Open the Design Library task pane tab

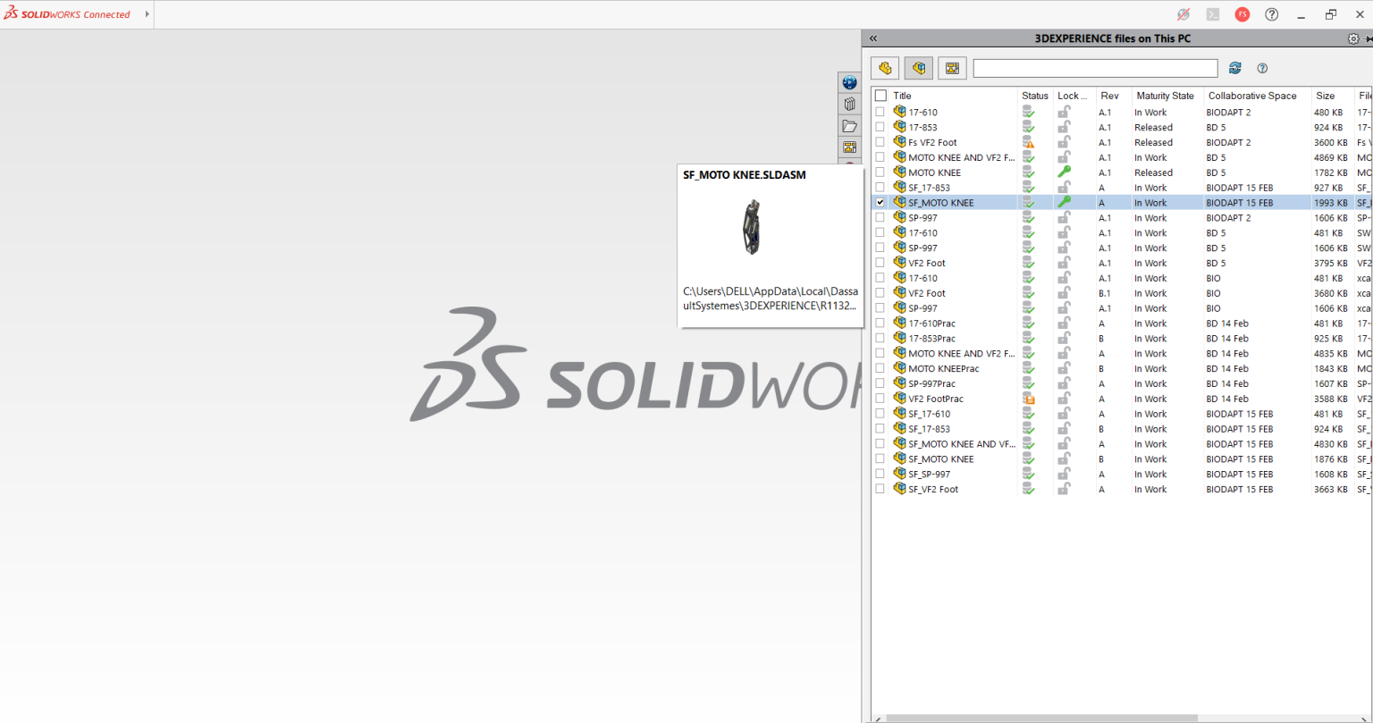pos(849,104)
